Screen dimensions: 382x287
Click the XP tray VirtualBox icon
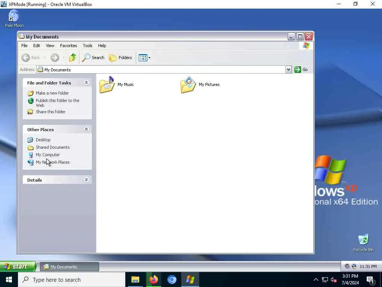point(354,266)
